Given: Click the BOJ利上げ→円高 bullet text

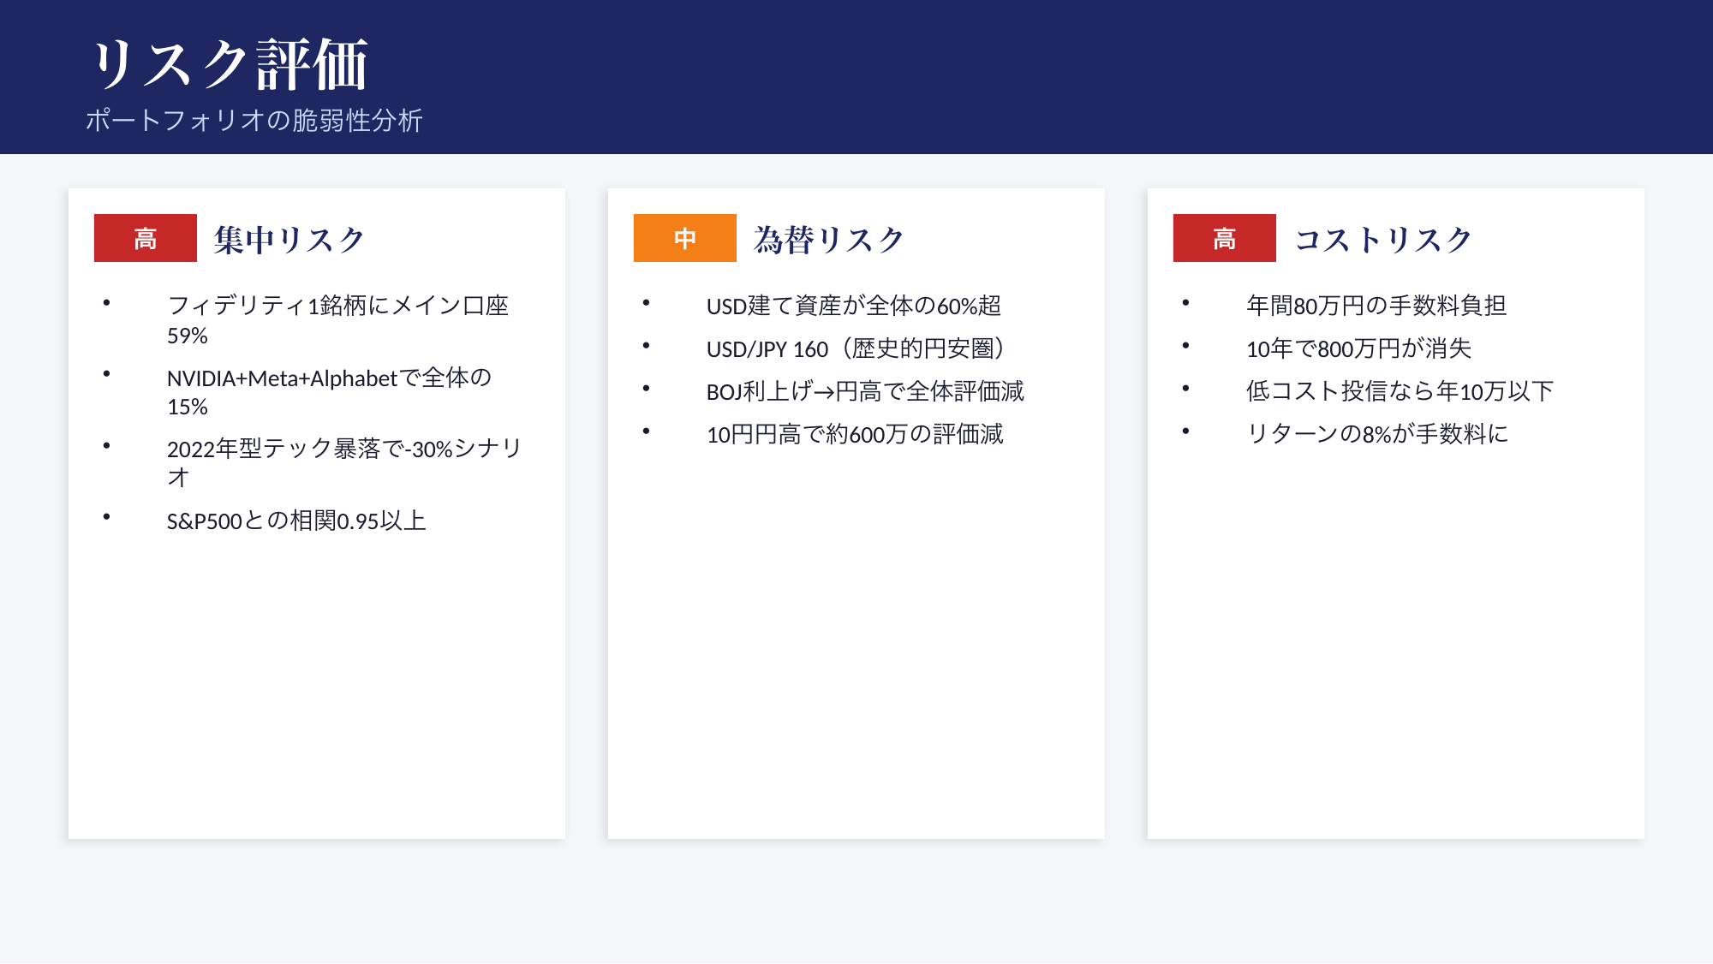Looking at the screenshot, I should 865,391.
